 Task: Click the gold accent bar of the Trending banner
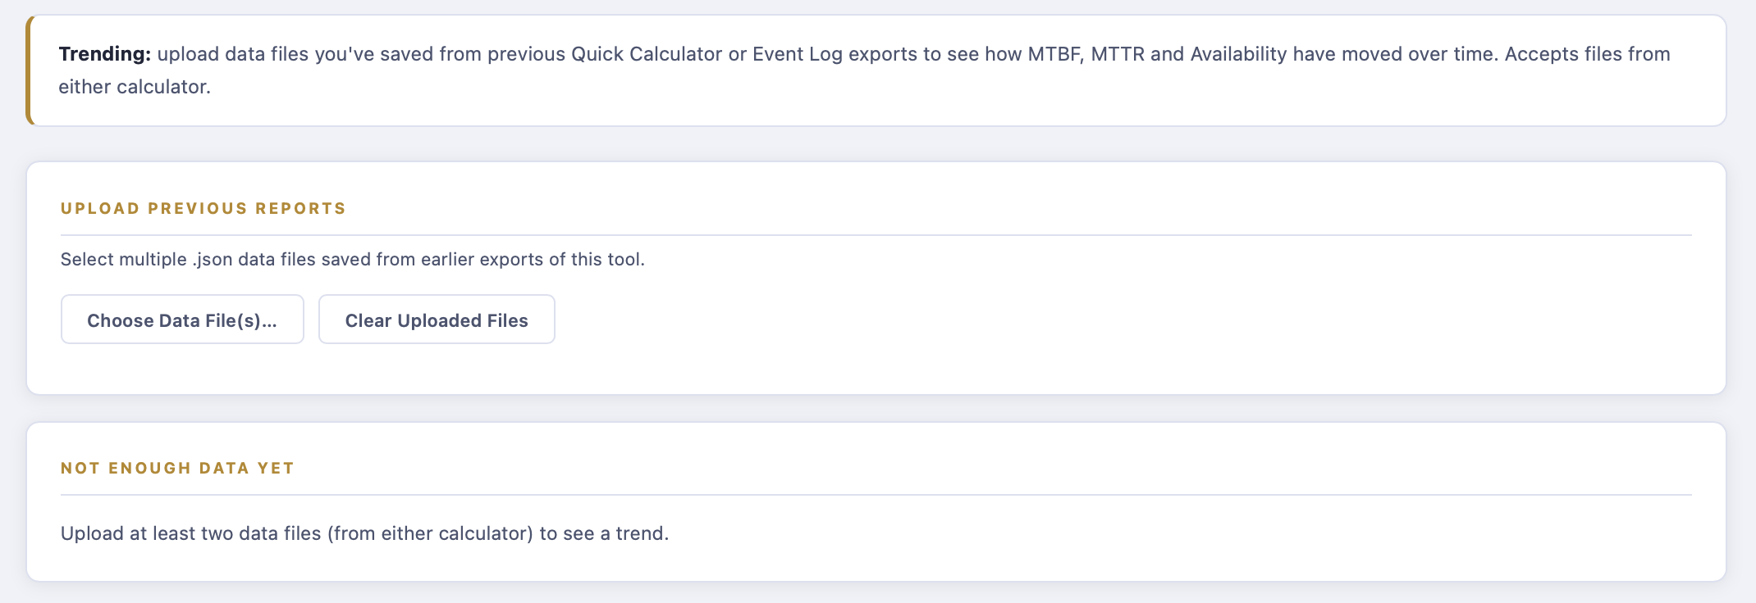pos(30,70)
